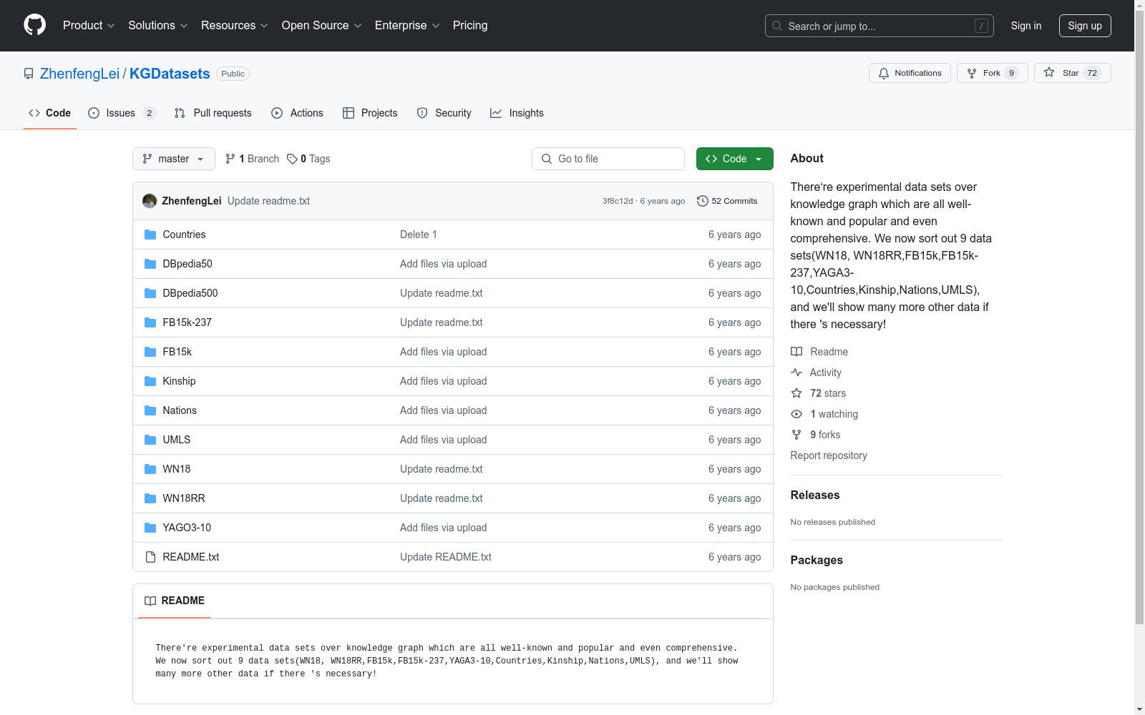The image size is (1145, 715).
Task: Click the fork icon next to 9 forks
Action: point(796,435)
